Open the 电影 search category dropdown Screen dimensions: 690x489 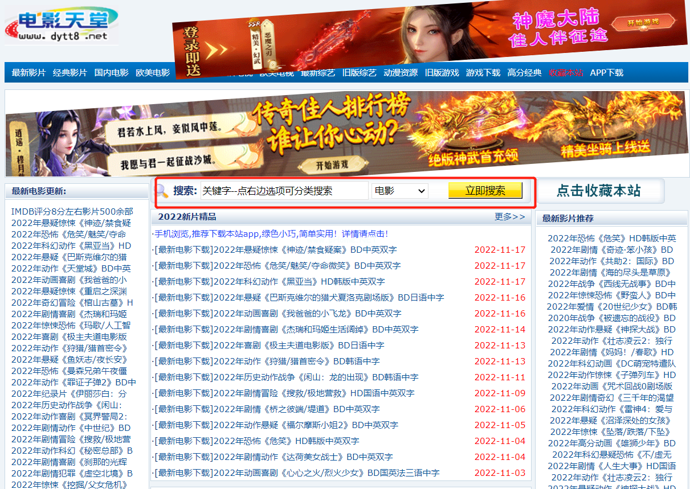[399, 191]
